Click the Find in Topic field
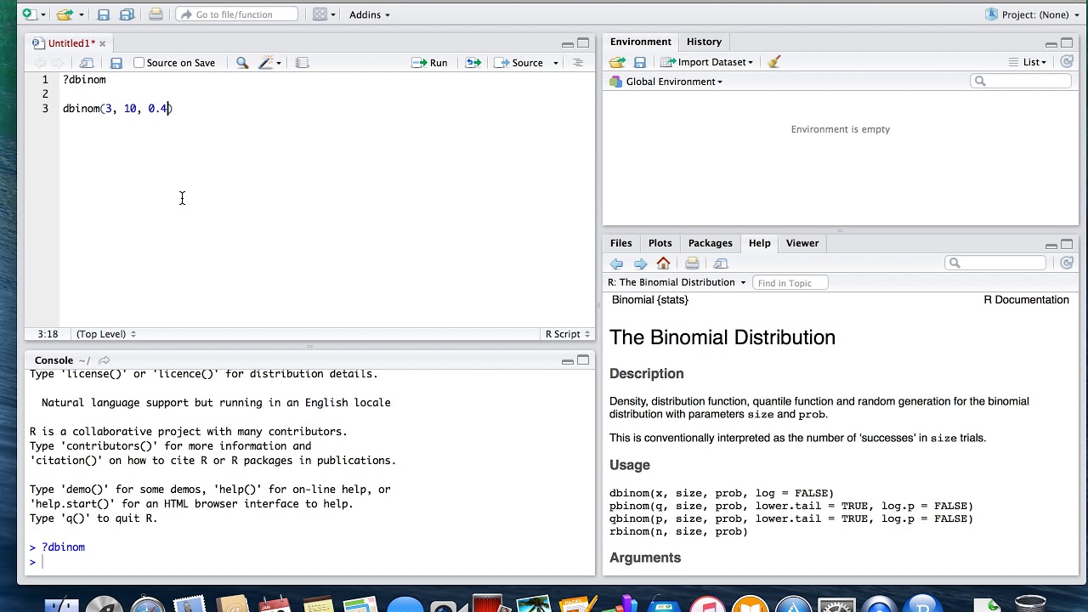Image resolution: width=1088 pixels, height=612 pixels. [790, 283]
